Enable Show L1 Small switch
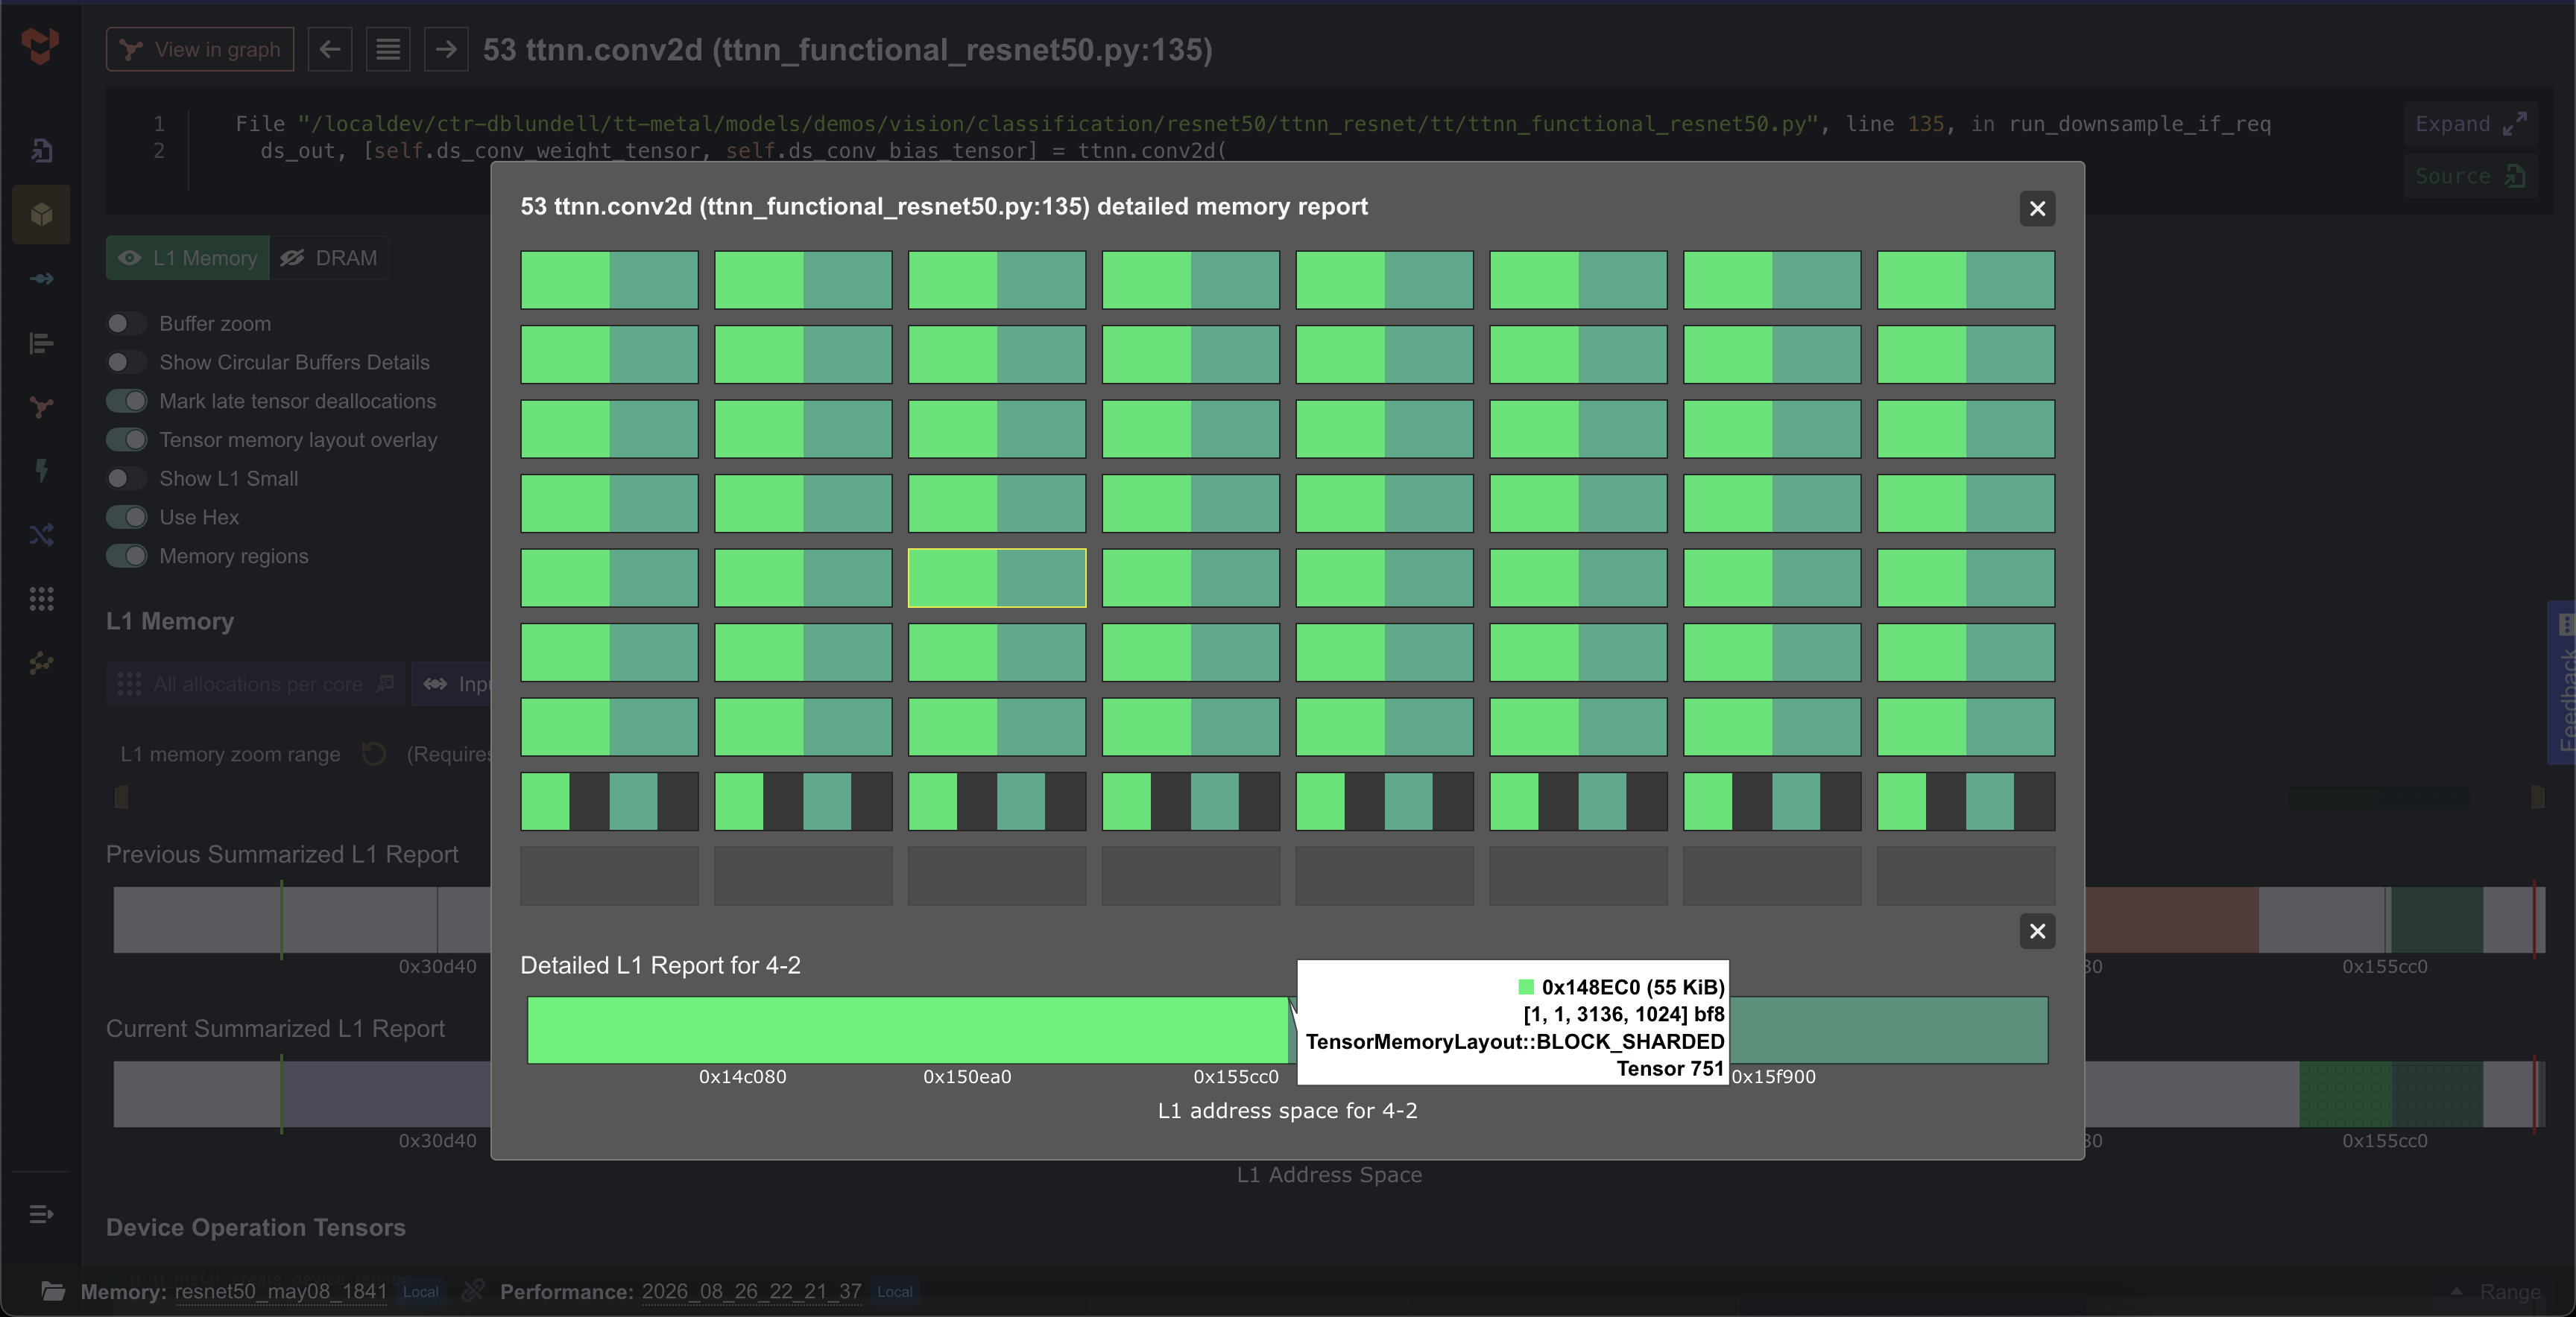The image size is (2576, 1317). click(x=127, y=479)
